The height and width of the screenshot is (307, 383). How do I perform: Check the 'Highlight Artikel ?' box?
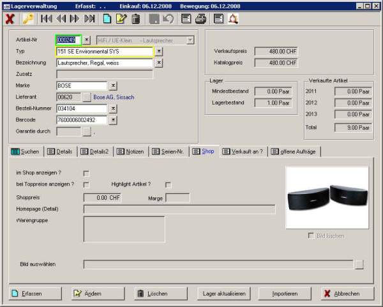pyautogui.click(x=169, y=184)
